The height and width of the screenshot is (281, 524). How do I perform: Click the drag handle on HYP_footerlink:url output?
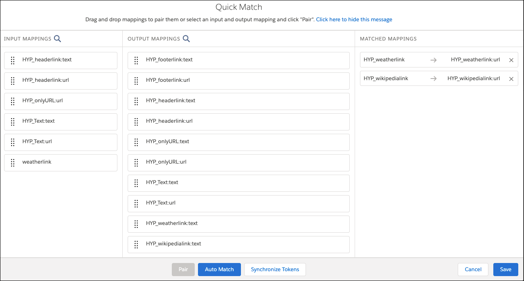(136, 81)
